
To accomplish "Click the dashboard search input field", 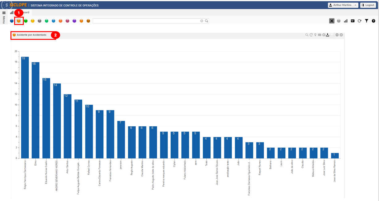I will pos(146,21).
